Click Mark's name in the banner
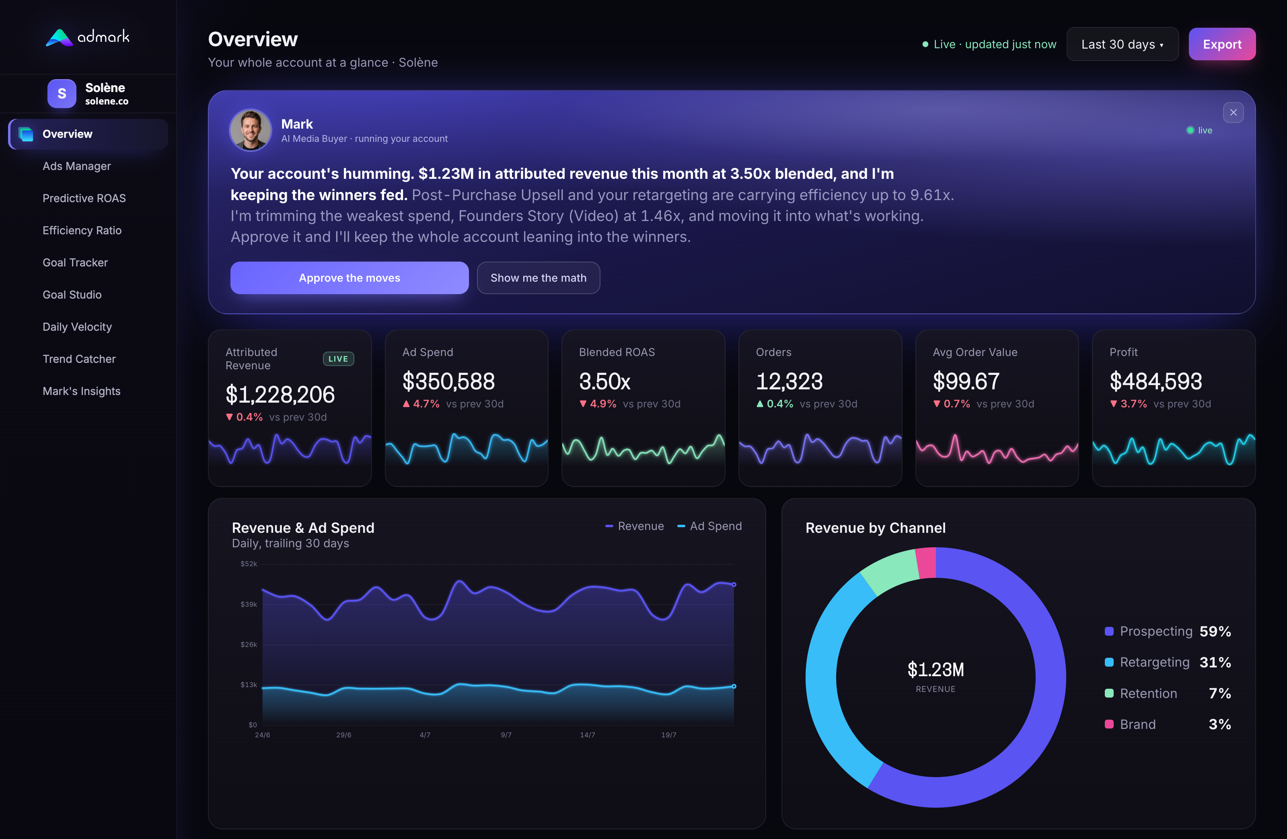The image size is (1287, 839). click(297, 124)
